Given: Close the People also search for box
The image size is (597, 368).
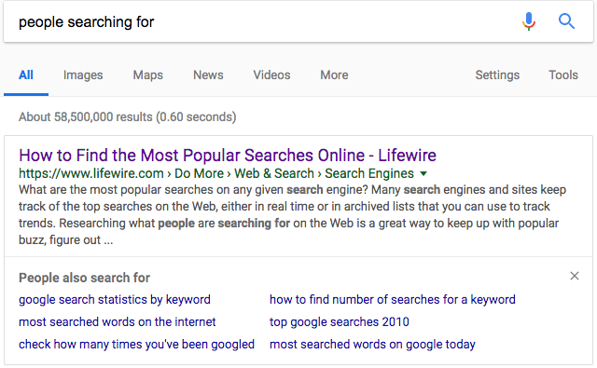Looking at the screenshot, I should tap(575, 276).
